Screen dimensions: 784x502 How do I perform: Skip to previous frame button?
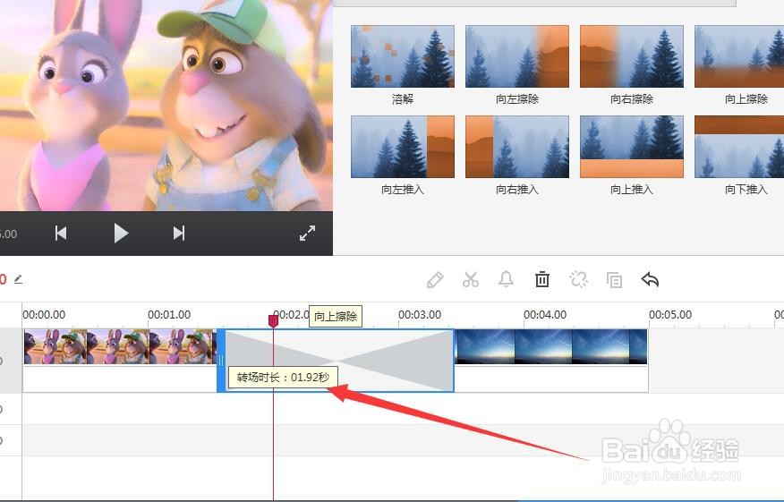[x=61, y=233]
